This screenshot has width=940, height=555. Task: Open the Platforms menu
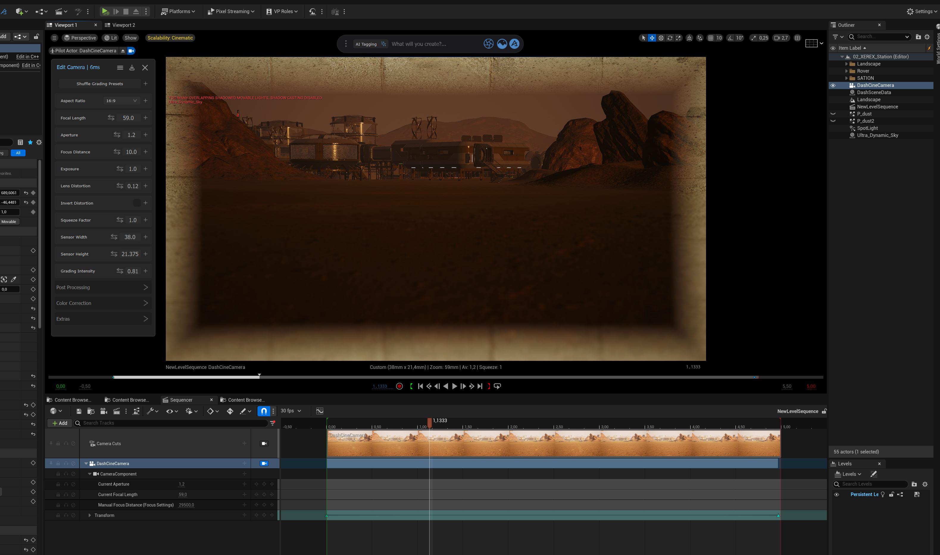click(x=178, y=12)
